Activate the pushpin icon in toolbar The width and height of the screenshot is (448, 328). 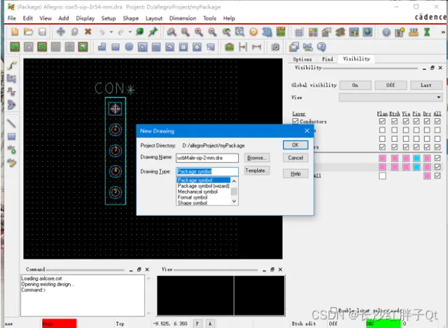(153, 31)
